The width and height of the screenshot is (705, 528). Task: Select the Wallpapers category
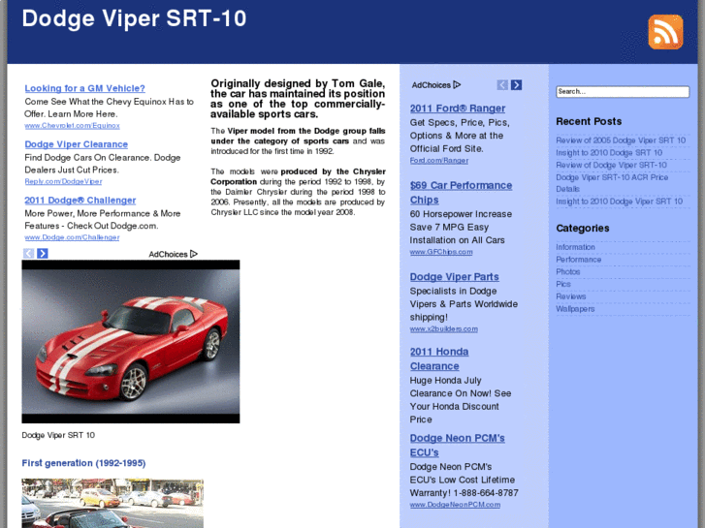click(575, 309)
